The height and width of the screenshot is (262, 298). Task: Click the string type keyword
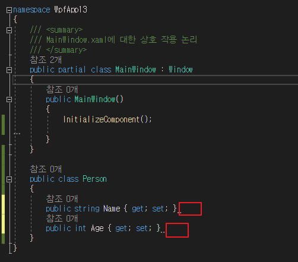tap(87, 209)
